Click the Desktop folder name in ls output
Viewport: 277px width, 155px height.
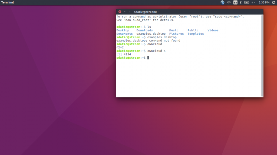pyautogui.click(x=122, y=30)
